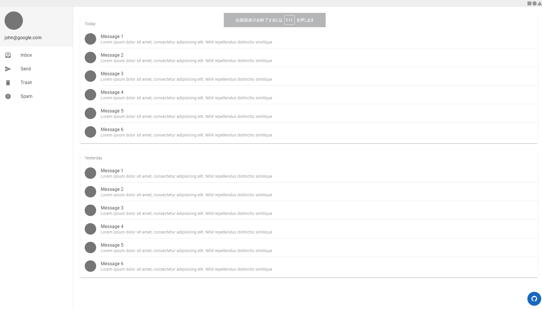The width and height of the screenshot is (542, 309).
Task: Open the GitHub floating button
Action: click(534, 299)
